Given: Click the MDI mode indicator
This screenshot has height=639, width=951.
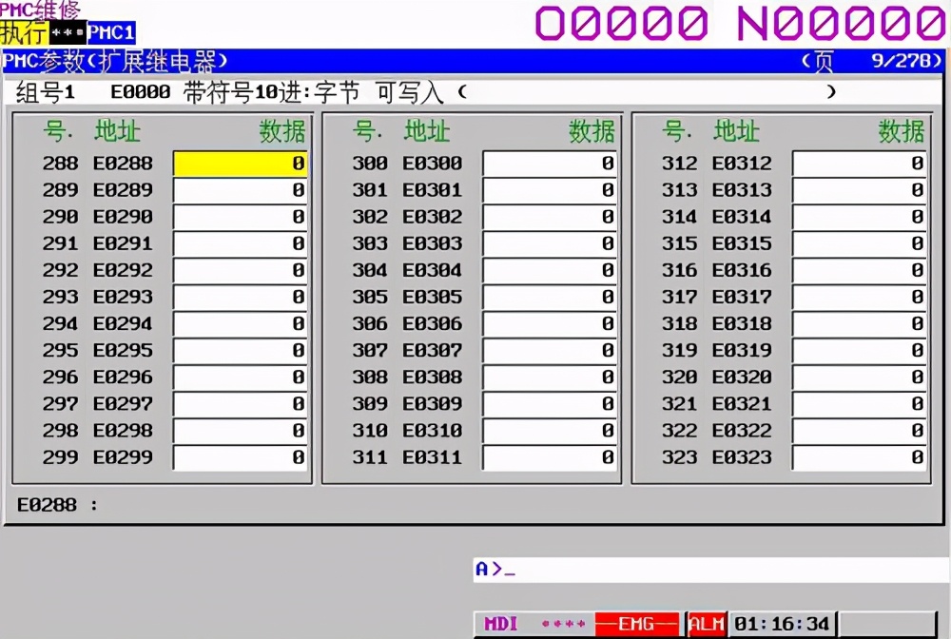Looking at the screenshot, I should point(501,624).
